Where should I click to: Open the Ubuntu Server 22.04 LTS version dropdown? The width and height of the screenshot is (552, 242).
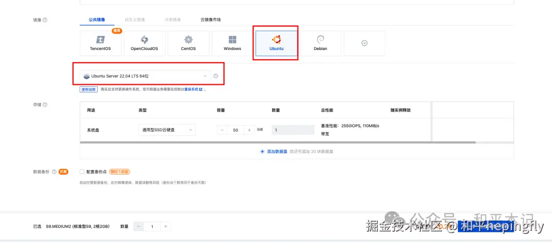[x=145, y=76]
